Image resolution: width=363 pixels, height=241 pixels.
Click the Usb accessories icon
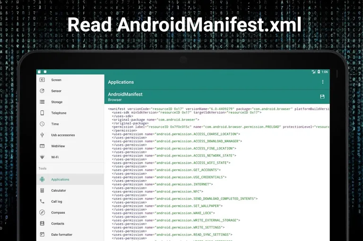click(42, 135)
